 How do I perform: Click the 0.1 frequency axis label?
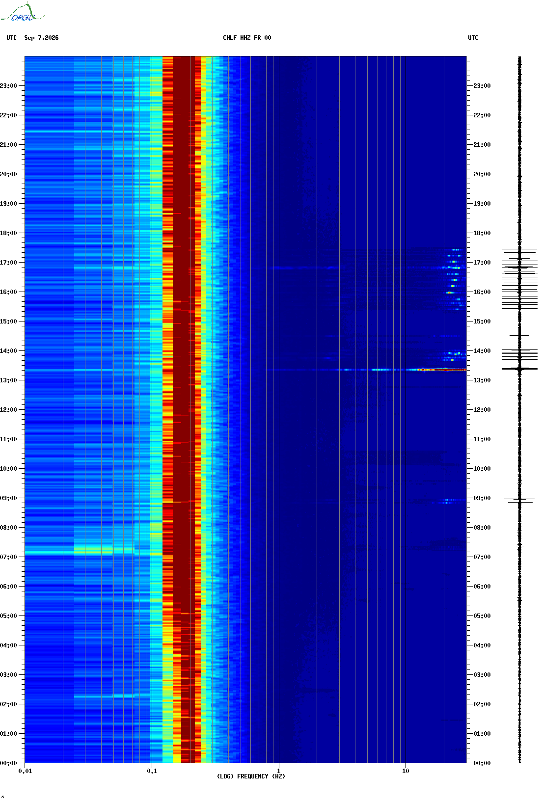tap(152, 771)
